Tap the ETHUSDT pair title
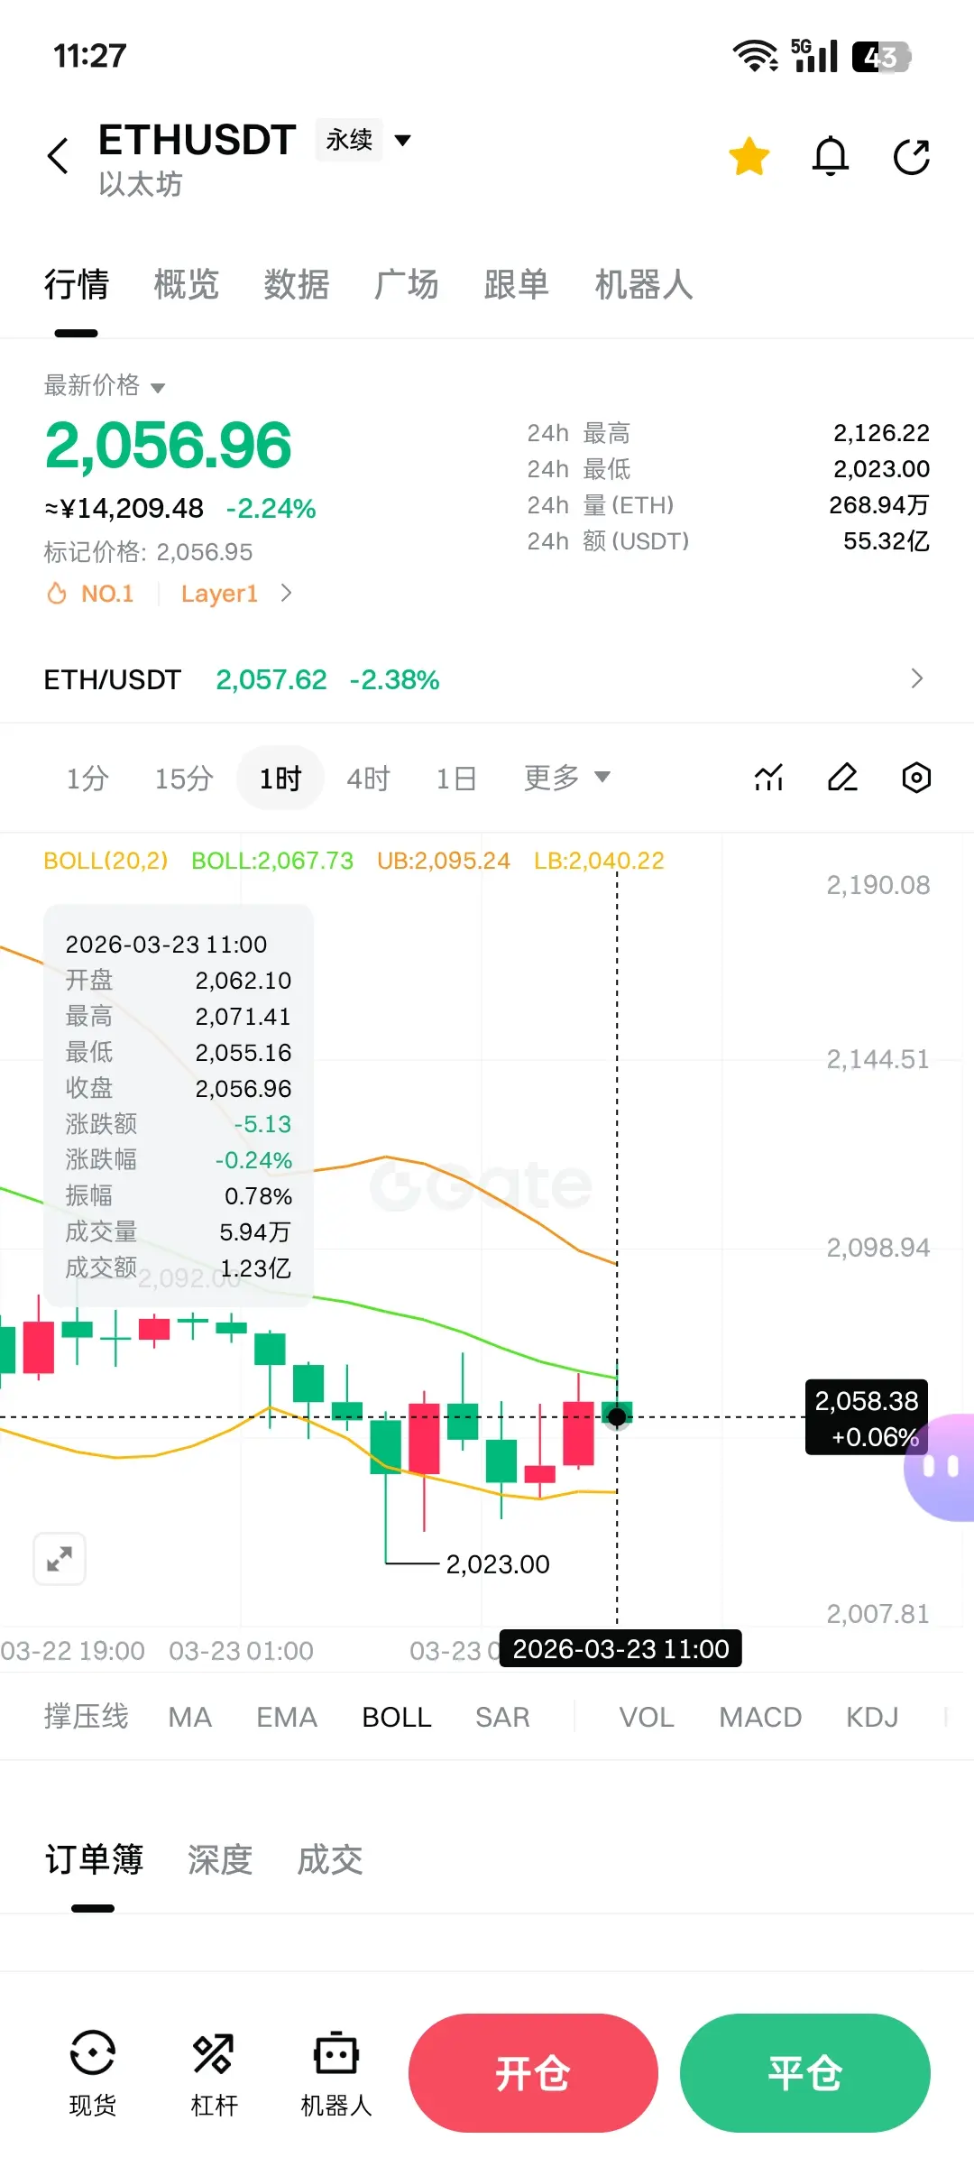This screenshot has height=2176, width=974. [x=198, y=140]
